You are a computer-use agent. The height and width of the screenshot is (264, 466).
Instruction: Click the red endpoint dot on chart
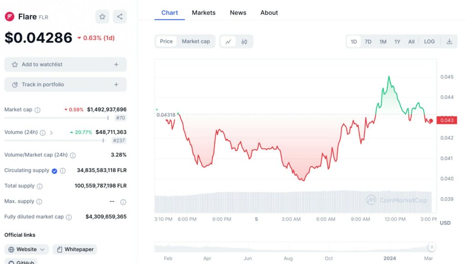(431, 121)
